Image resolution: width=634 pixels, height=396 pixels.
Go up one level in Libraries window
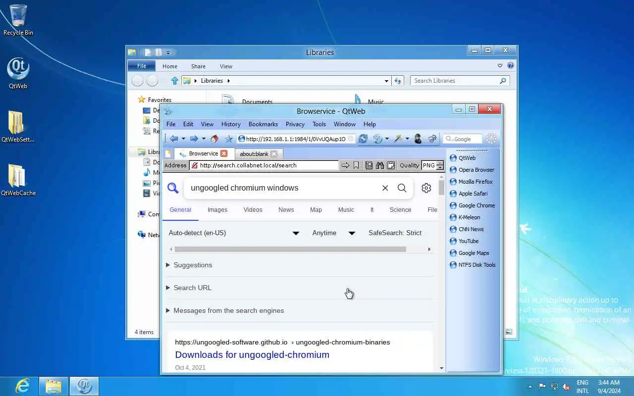(x=174, y=81)
